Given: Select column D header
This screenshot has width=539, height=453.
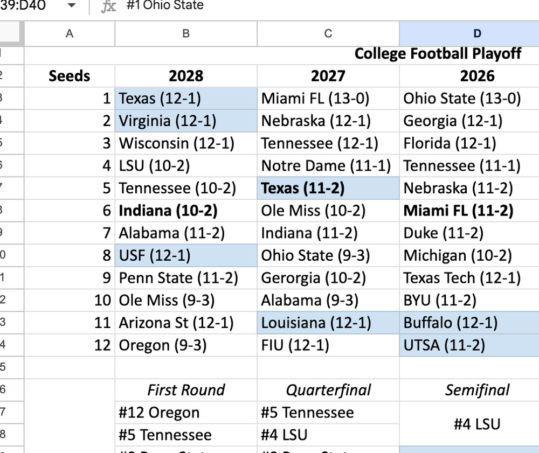Looking at the screenshot, I should tap(476, 33).
